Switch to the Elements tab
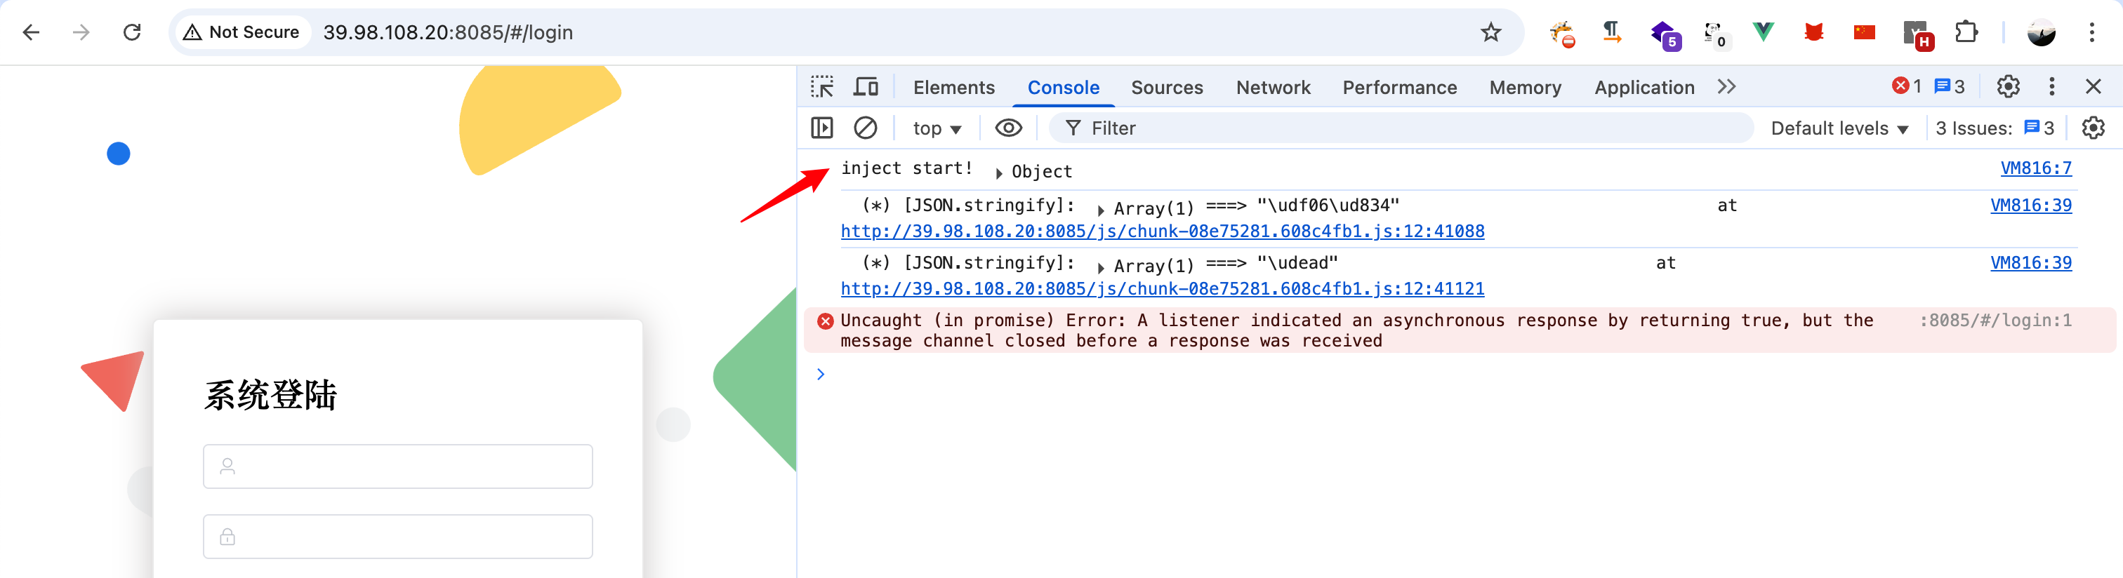The height and width of the screenshot is (578, 2123). click(x=953, y=87)
